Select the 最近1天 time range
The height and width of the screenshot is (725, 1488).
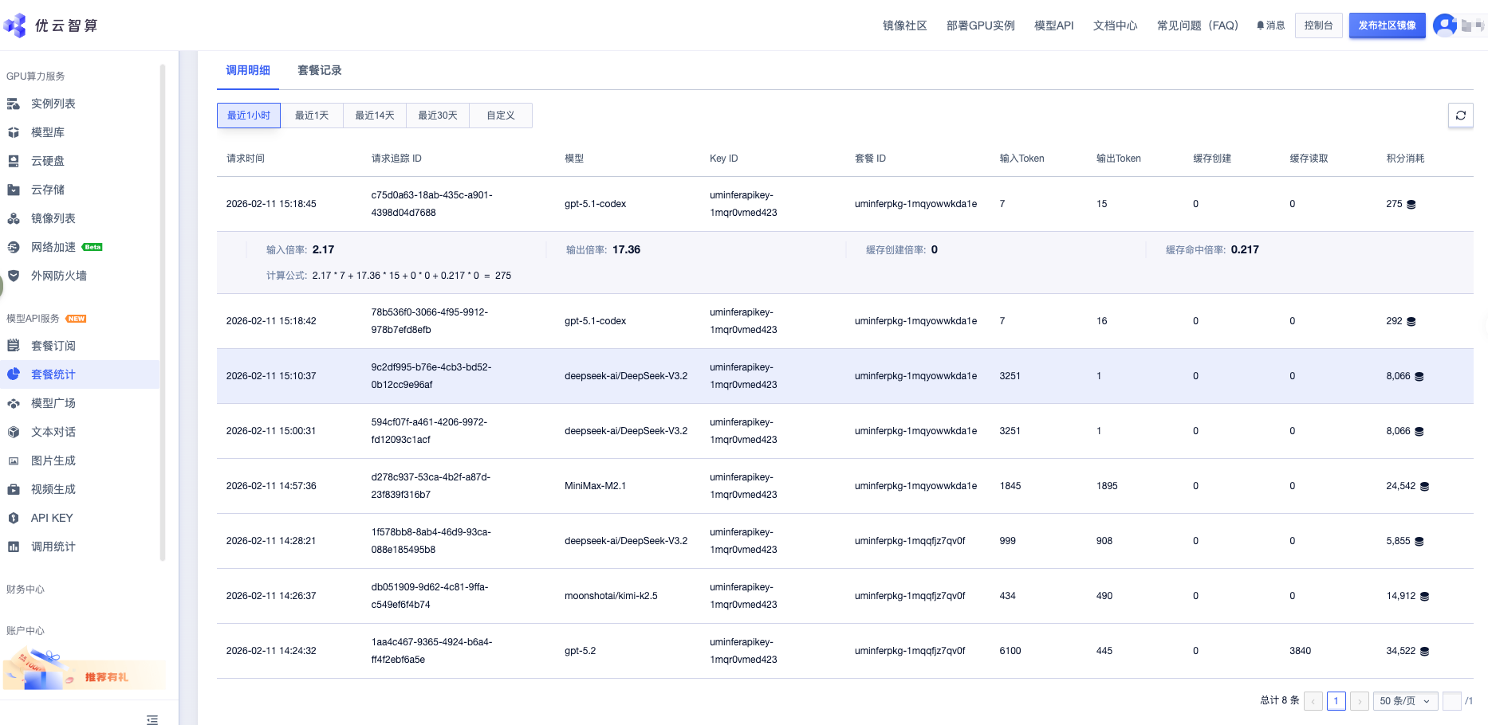312,116
